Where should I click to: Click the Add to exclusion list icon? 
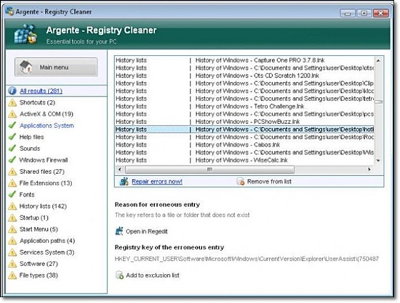click(x=119, y=275)
